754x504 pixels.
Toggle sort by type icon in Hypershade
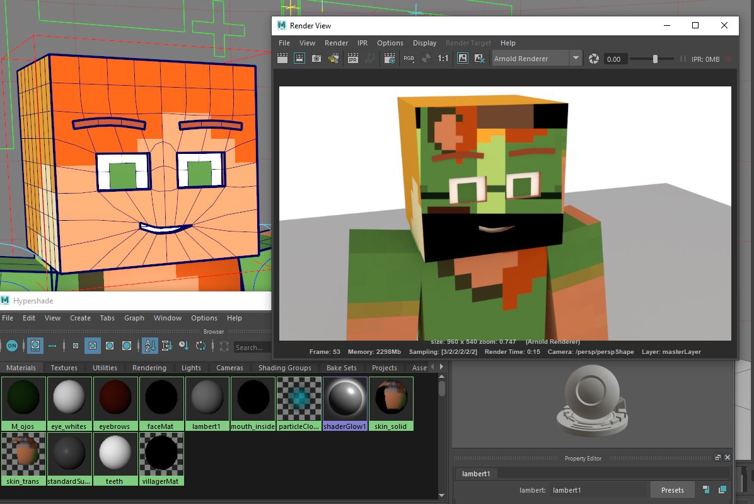click(x=167, y=345)
